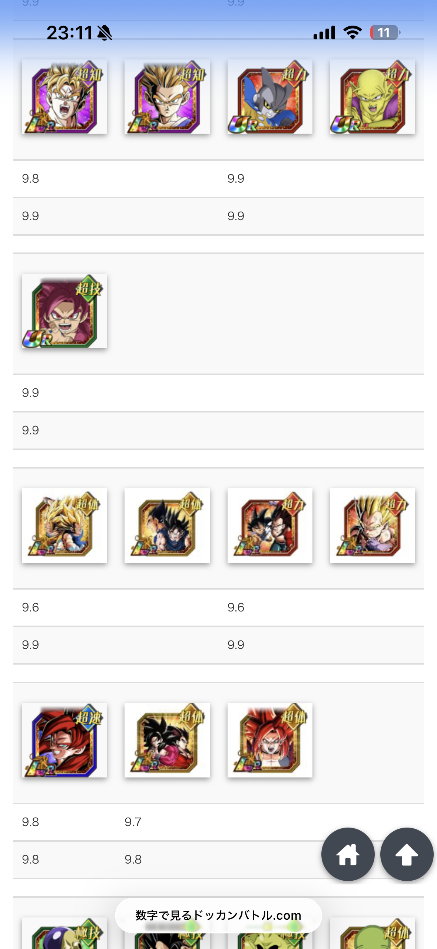Select the golden-haired Vegeta 超力 LR card

click(373, 525)
